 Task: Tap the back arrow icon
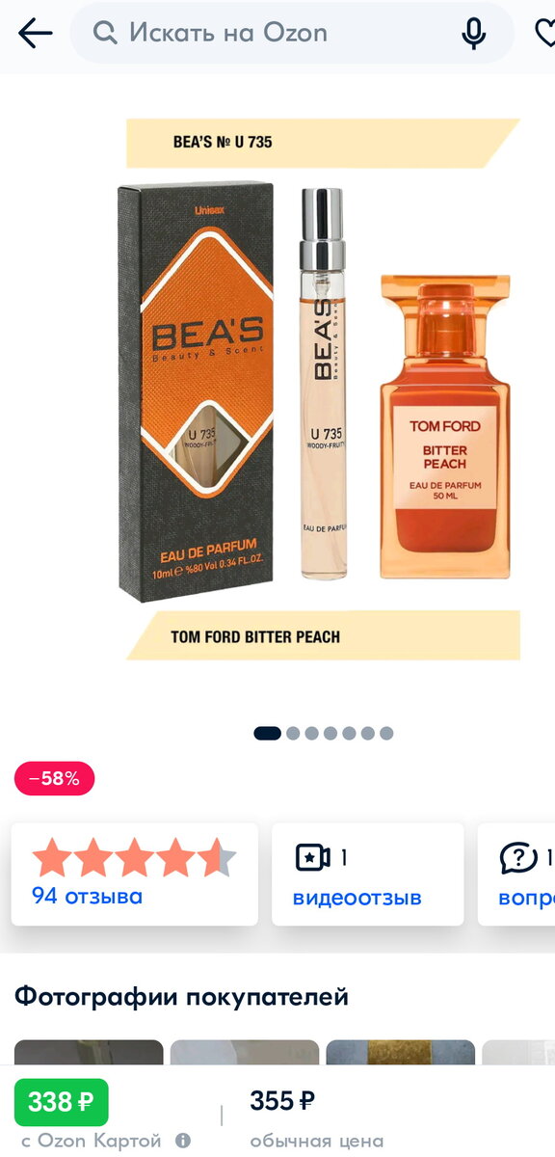(35, 33)
